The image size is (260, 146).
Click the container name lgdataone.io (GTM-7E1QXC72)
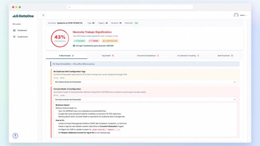[70, 23]
